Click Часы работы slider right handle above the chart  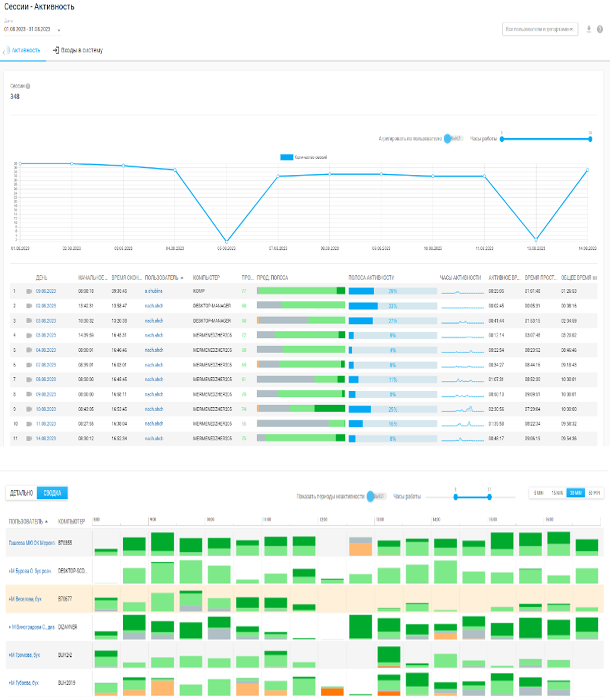(x=590, y=139)
